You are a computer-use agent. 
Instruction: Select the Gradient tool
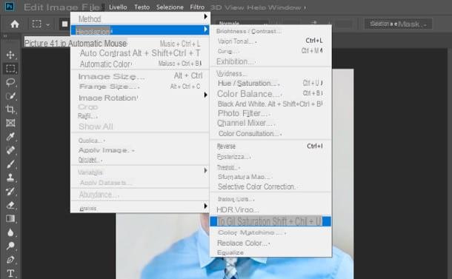(10, 218)
